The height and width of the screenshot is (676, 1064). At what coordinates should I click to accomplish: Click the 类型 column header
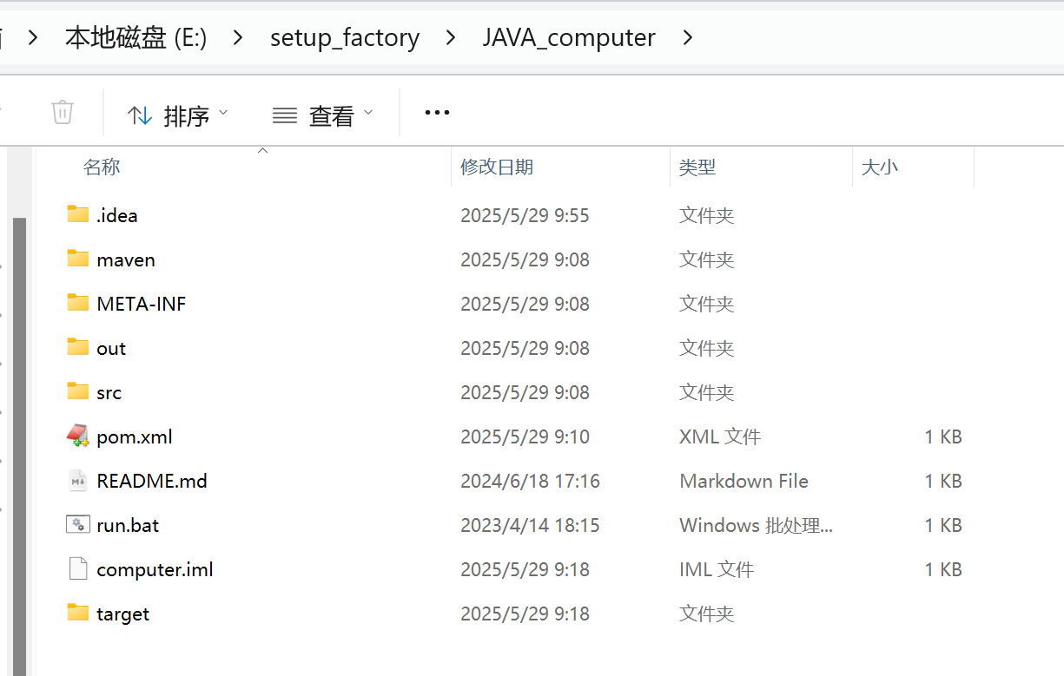pos(697,166)
